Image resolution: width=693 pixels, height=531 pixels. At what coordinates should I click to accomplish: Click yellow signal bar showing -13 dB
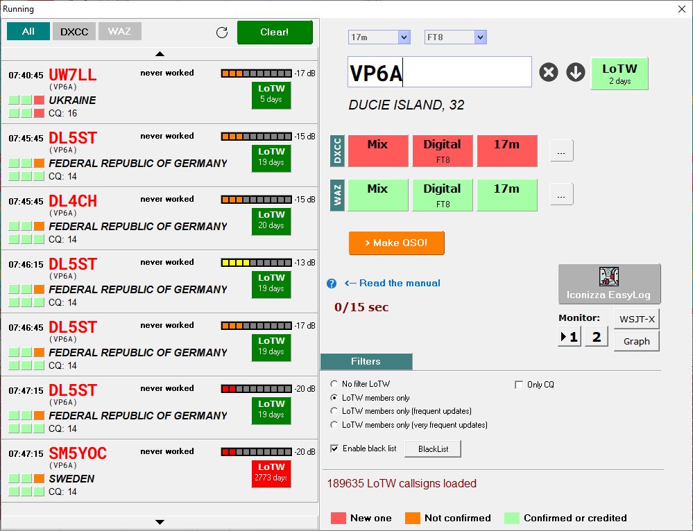(x=257, y=263)
